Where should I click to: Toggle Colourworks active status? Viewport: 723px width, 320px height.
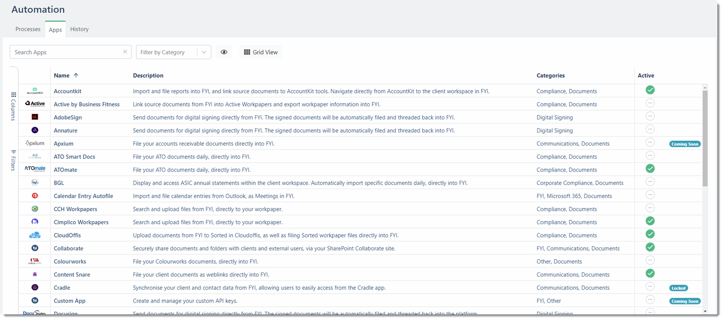point(650,260)
